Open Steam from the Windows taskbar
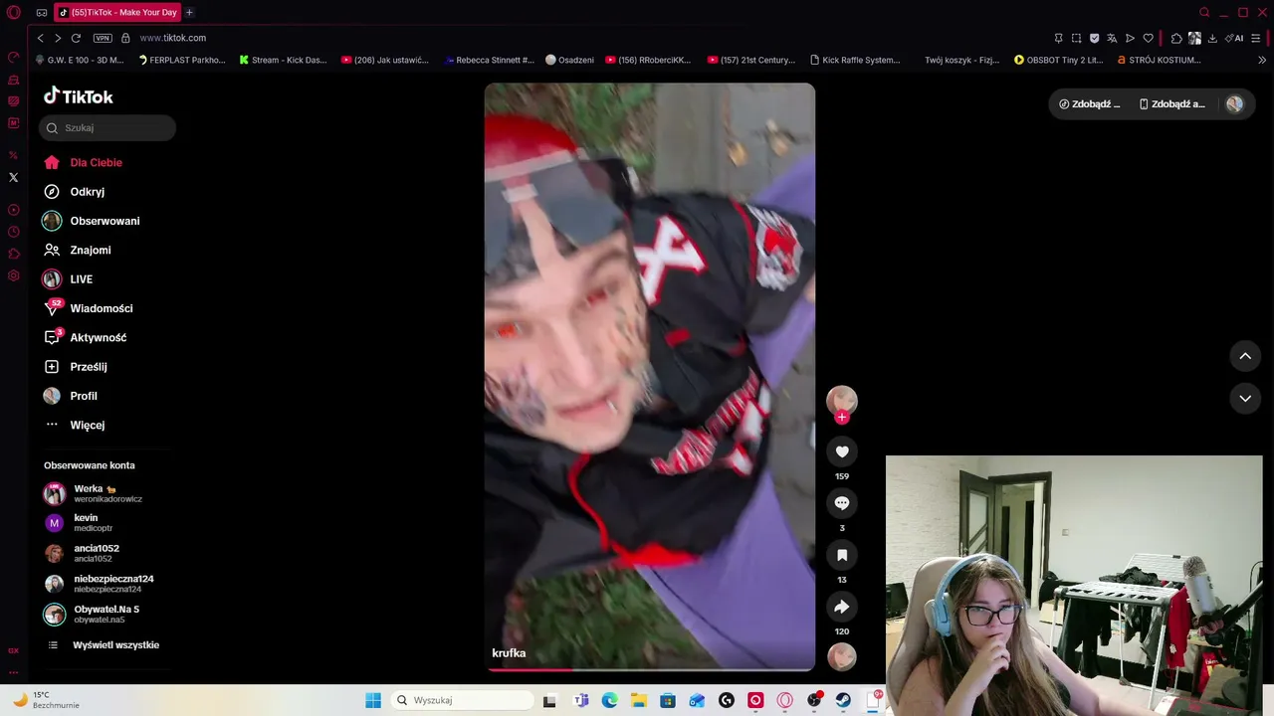The width and height of the screenshot is (1274, 716). [843, 700]
